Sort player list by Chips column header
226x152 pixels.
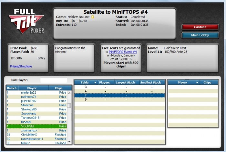click(x=60, y=88)
